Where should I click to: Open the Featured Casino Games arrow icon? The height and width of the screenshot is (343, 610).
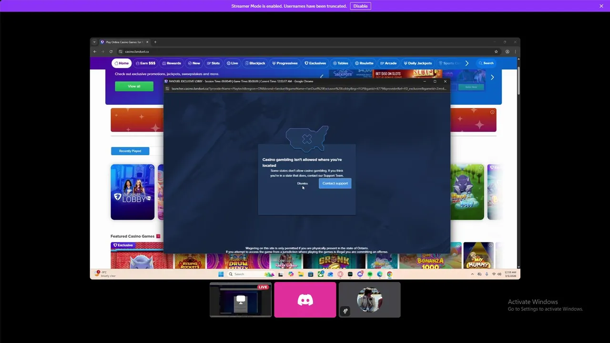158,236
